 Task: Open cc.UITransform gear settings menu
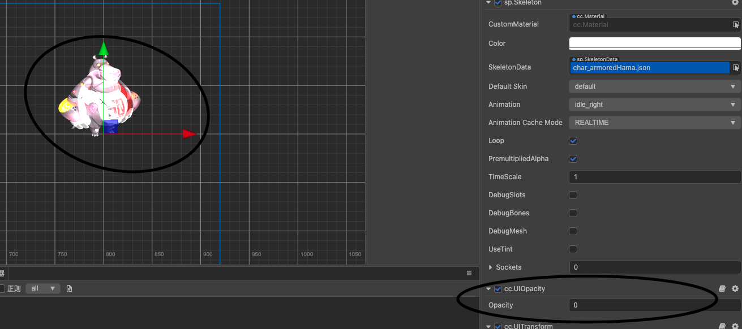[x=735, y=326]
